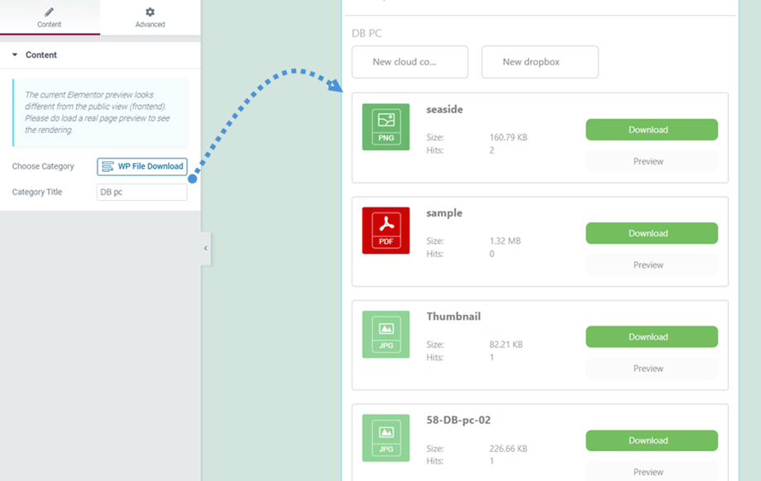Image resolution: width=761 pixels, height=481 pixels.
Task: Open the Content tab label
Action: click(x=50, y=25)
